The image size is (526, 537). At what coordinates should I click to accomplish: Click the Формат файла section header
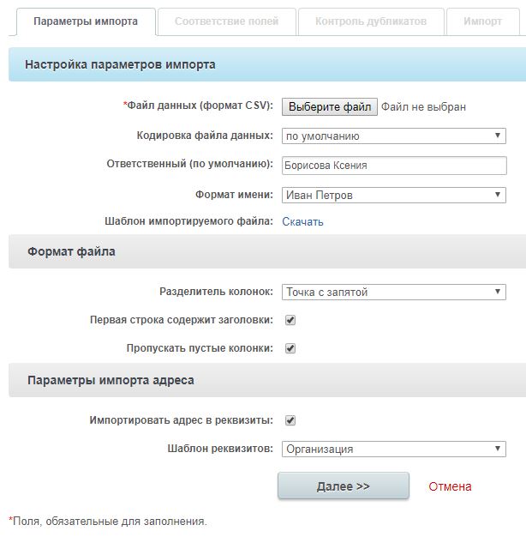coord(267,251)
